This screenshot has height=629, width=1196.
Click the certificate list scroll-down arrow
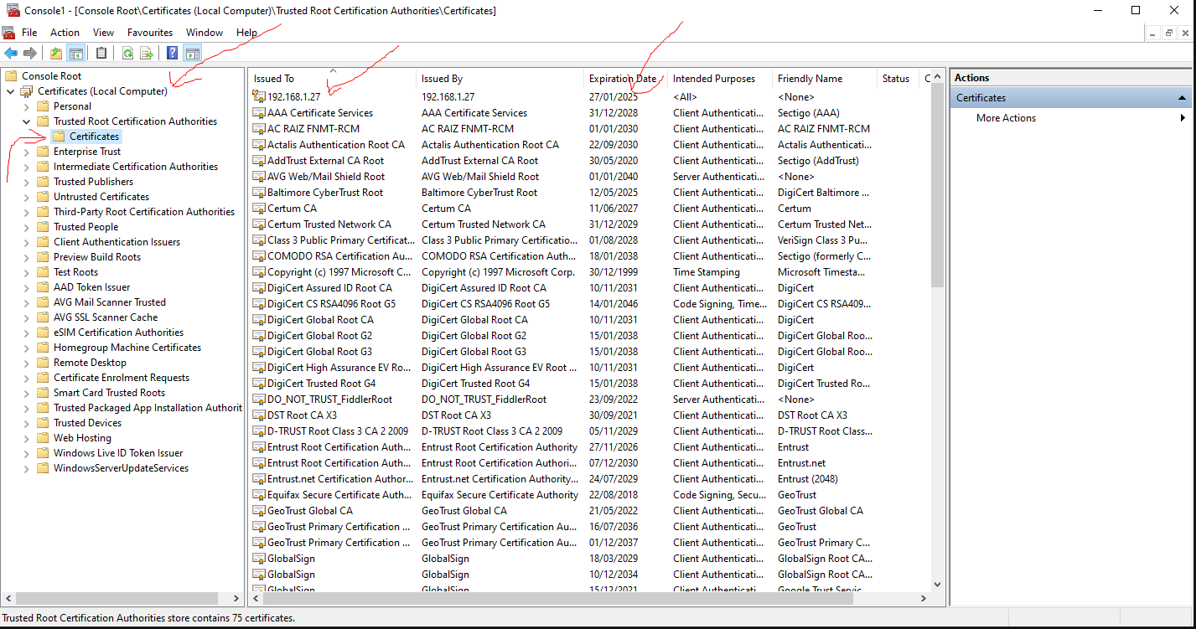click(937, 585)
